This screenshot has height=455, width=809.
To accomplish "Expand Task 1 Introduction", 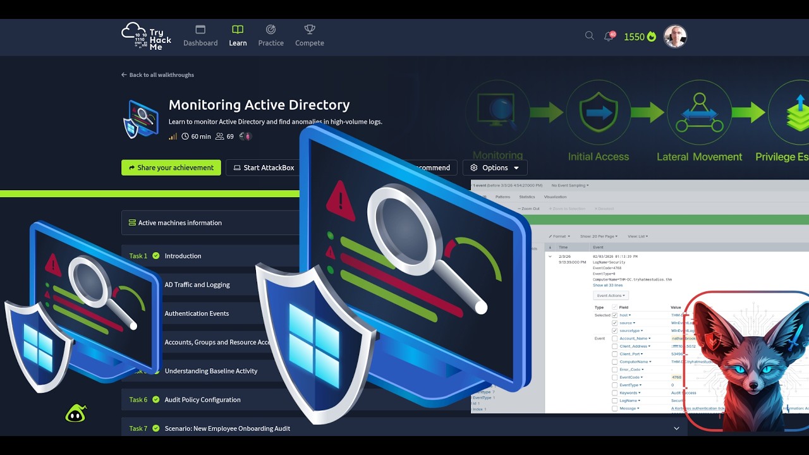I will click(x=210, y=256).
